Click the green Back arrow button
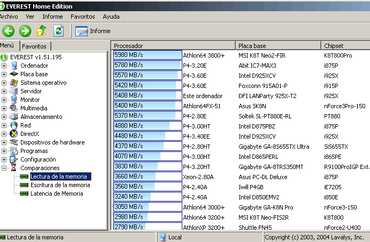 coord(9,31)
